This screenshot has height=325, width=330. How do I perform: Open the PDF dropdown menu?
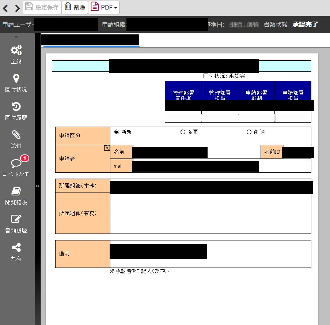point(104,7)
